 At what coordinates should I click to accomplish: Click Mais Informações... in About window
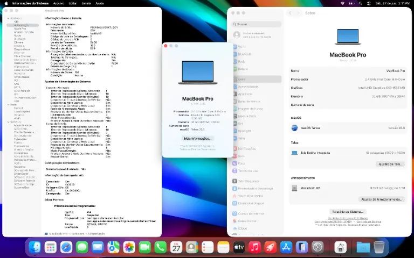pos(198,139)
